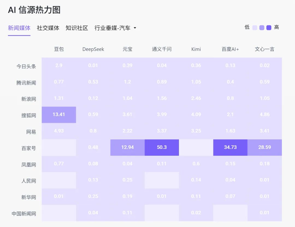Open the 新闻媒体 tab
This screenshot has height=227, width=295.
coord(19,28)
